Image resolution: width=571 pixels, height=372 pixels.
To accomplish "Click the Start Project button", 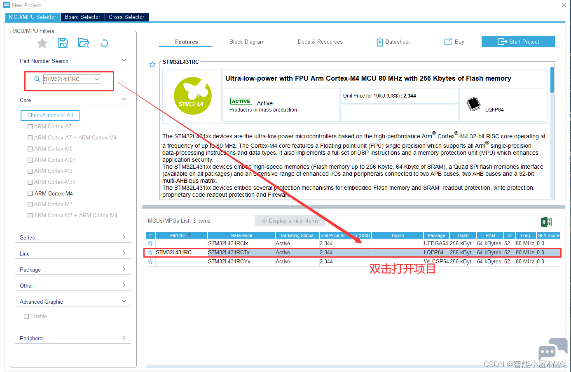I will [518, 42].
